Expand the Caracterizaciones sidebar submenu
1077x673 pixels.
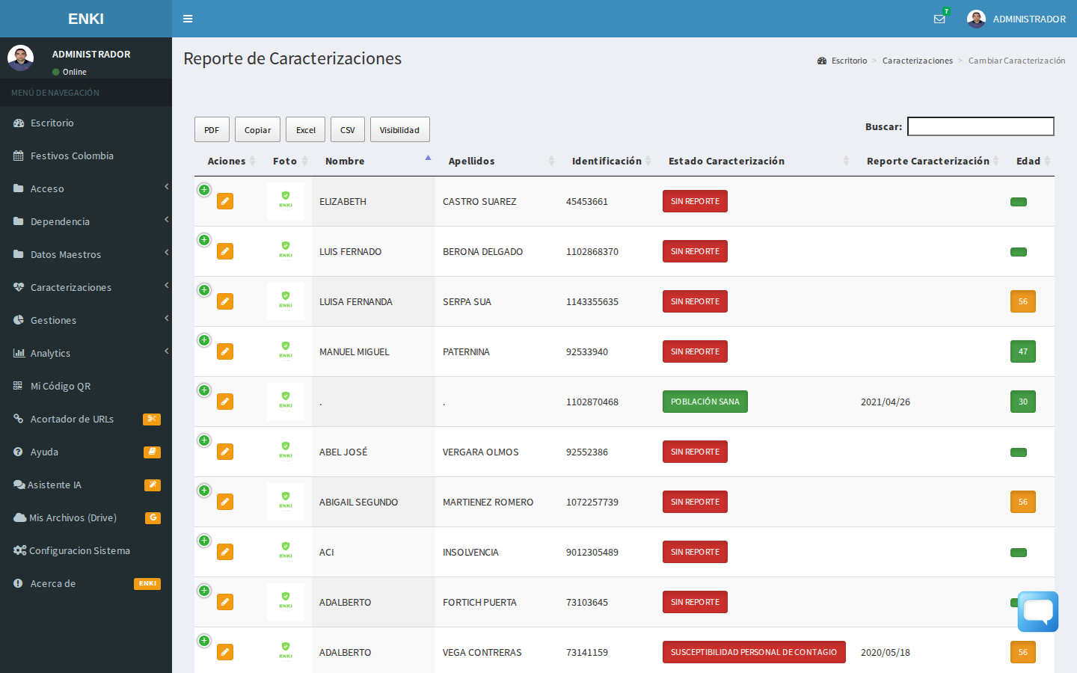point(86,287)
